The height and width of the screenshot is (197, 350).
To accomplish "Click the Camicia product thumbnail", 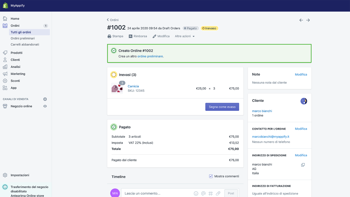I will [117, 88].
